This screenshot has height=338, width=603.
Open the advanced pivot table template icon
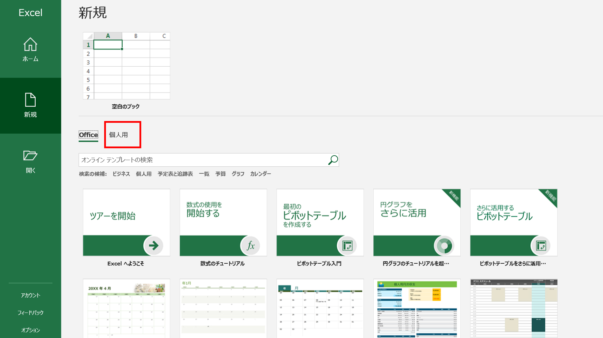513,223
